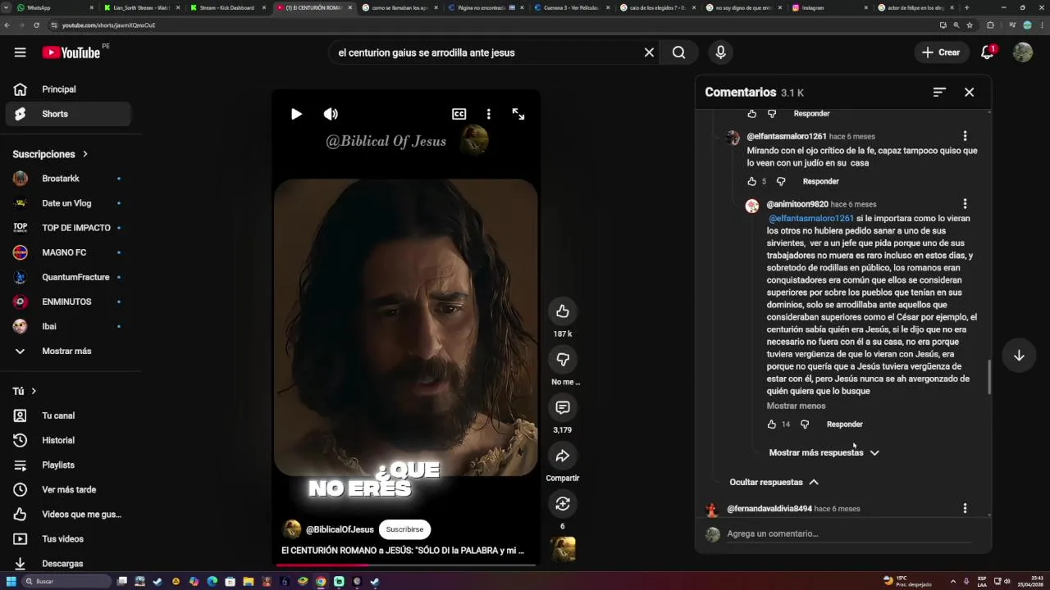Open the Short's more options menu
This screenshot has height=590, width=1050.
[488, 114]
